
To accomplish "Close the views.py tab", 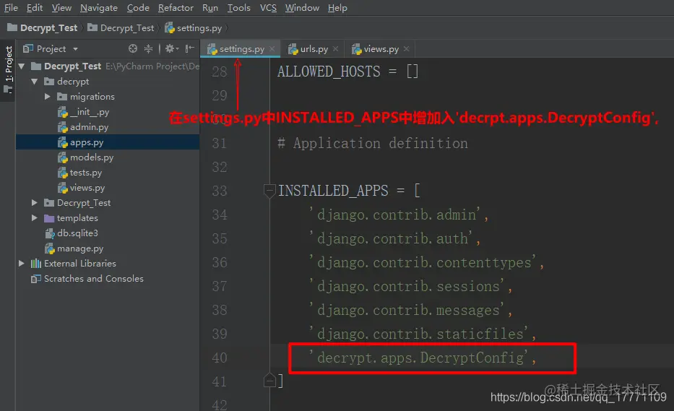I will coord(406,49).
